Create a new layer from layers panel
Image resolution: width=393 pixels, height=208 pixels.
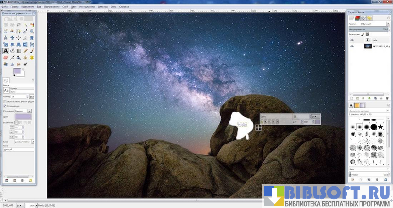[x=352, y=98]
